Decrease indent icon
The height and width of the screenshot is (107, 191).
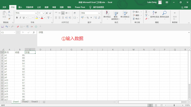[x=67, y=18]
